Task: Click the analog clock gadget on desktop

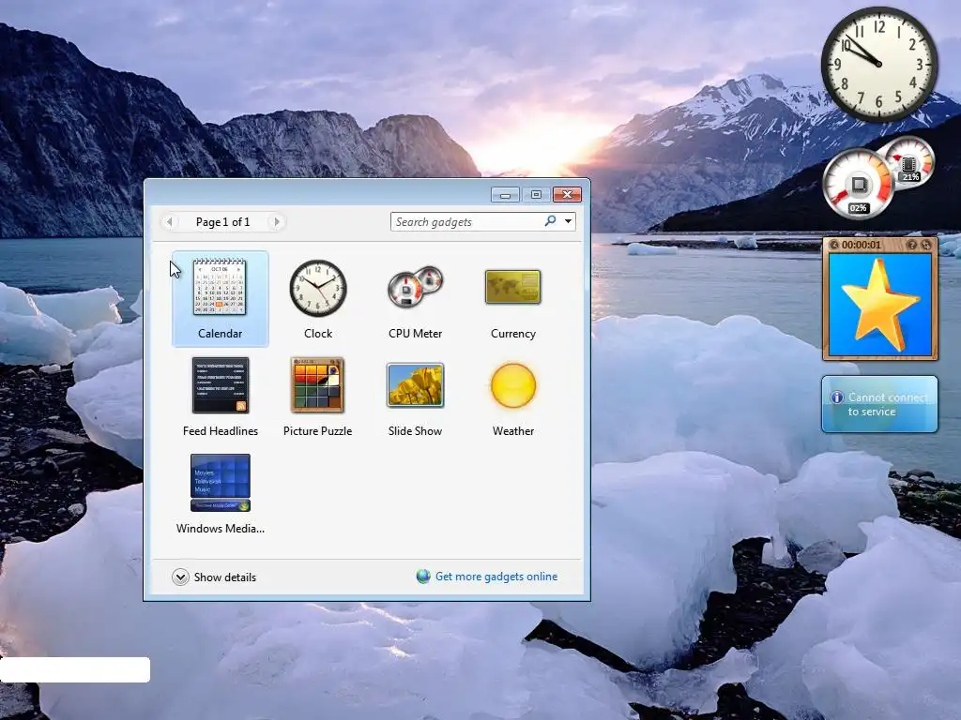Action: [x=878, y=65]
